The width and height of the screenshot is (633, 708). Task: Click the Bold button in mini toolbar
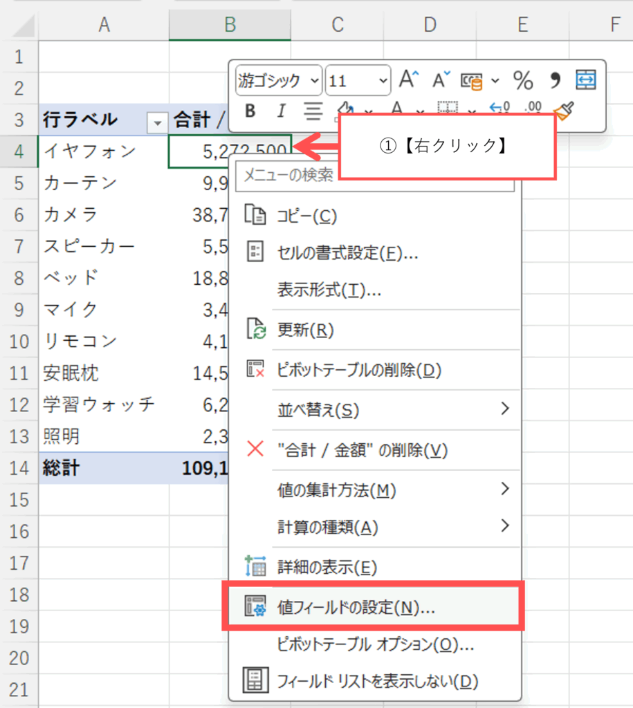click(250, 111)
